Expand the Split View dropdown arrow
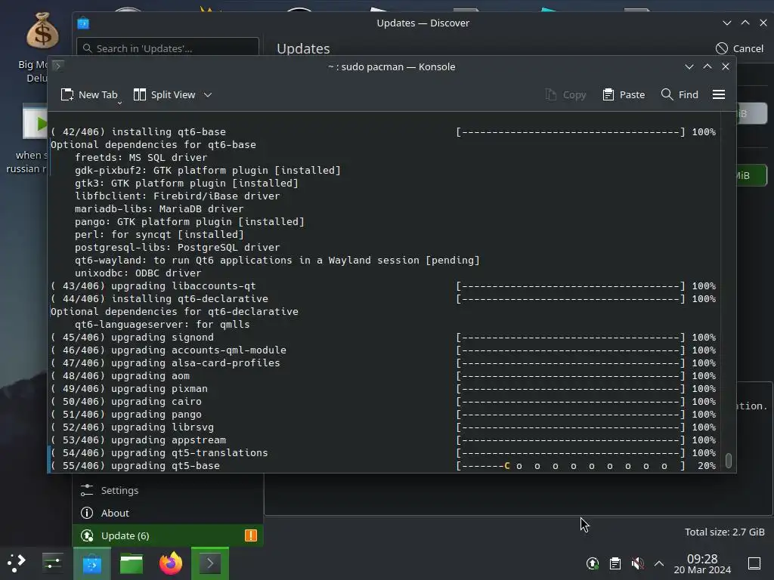 click(x=208, y=94)
